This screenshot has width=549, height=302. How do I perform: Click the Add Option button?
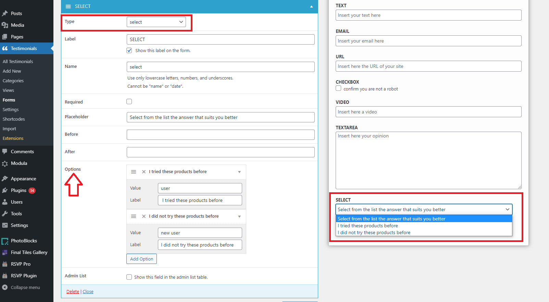141,259
